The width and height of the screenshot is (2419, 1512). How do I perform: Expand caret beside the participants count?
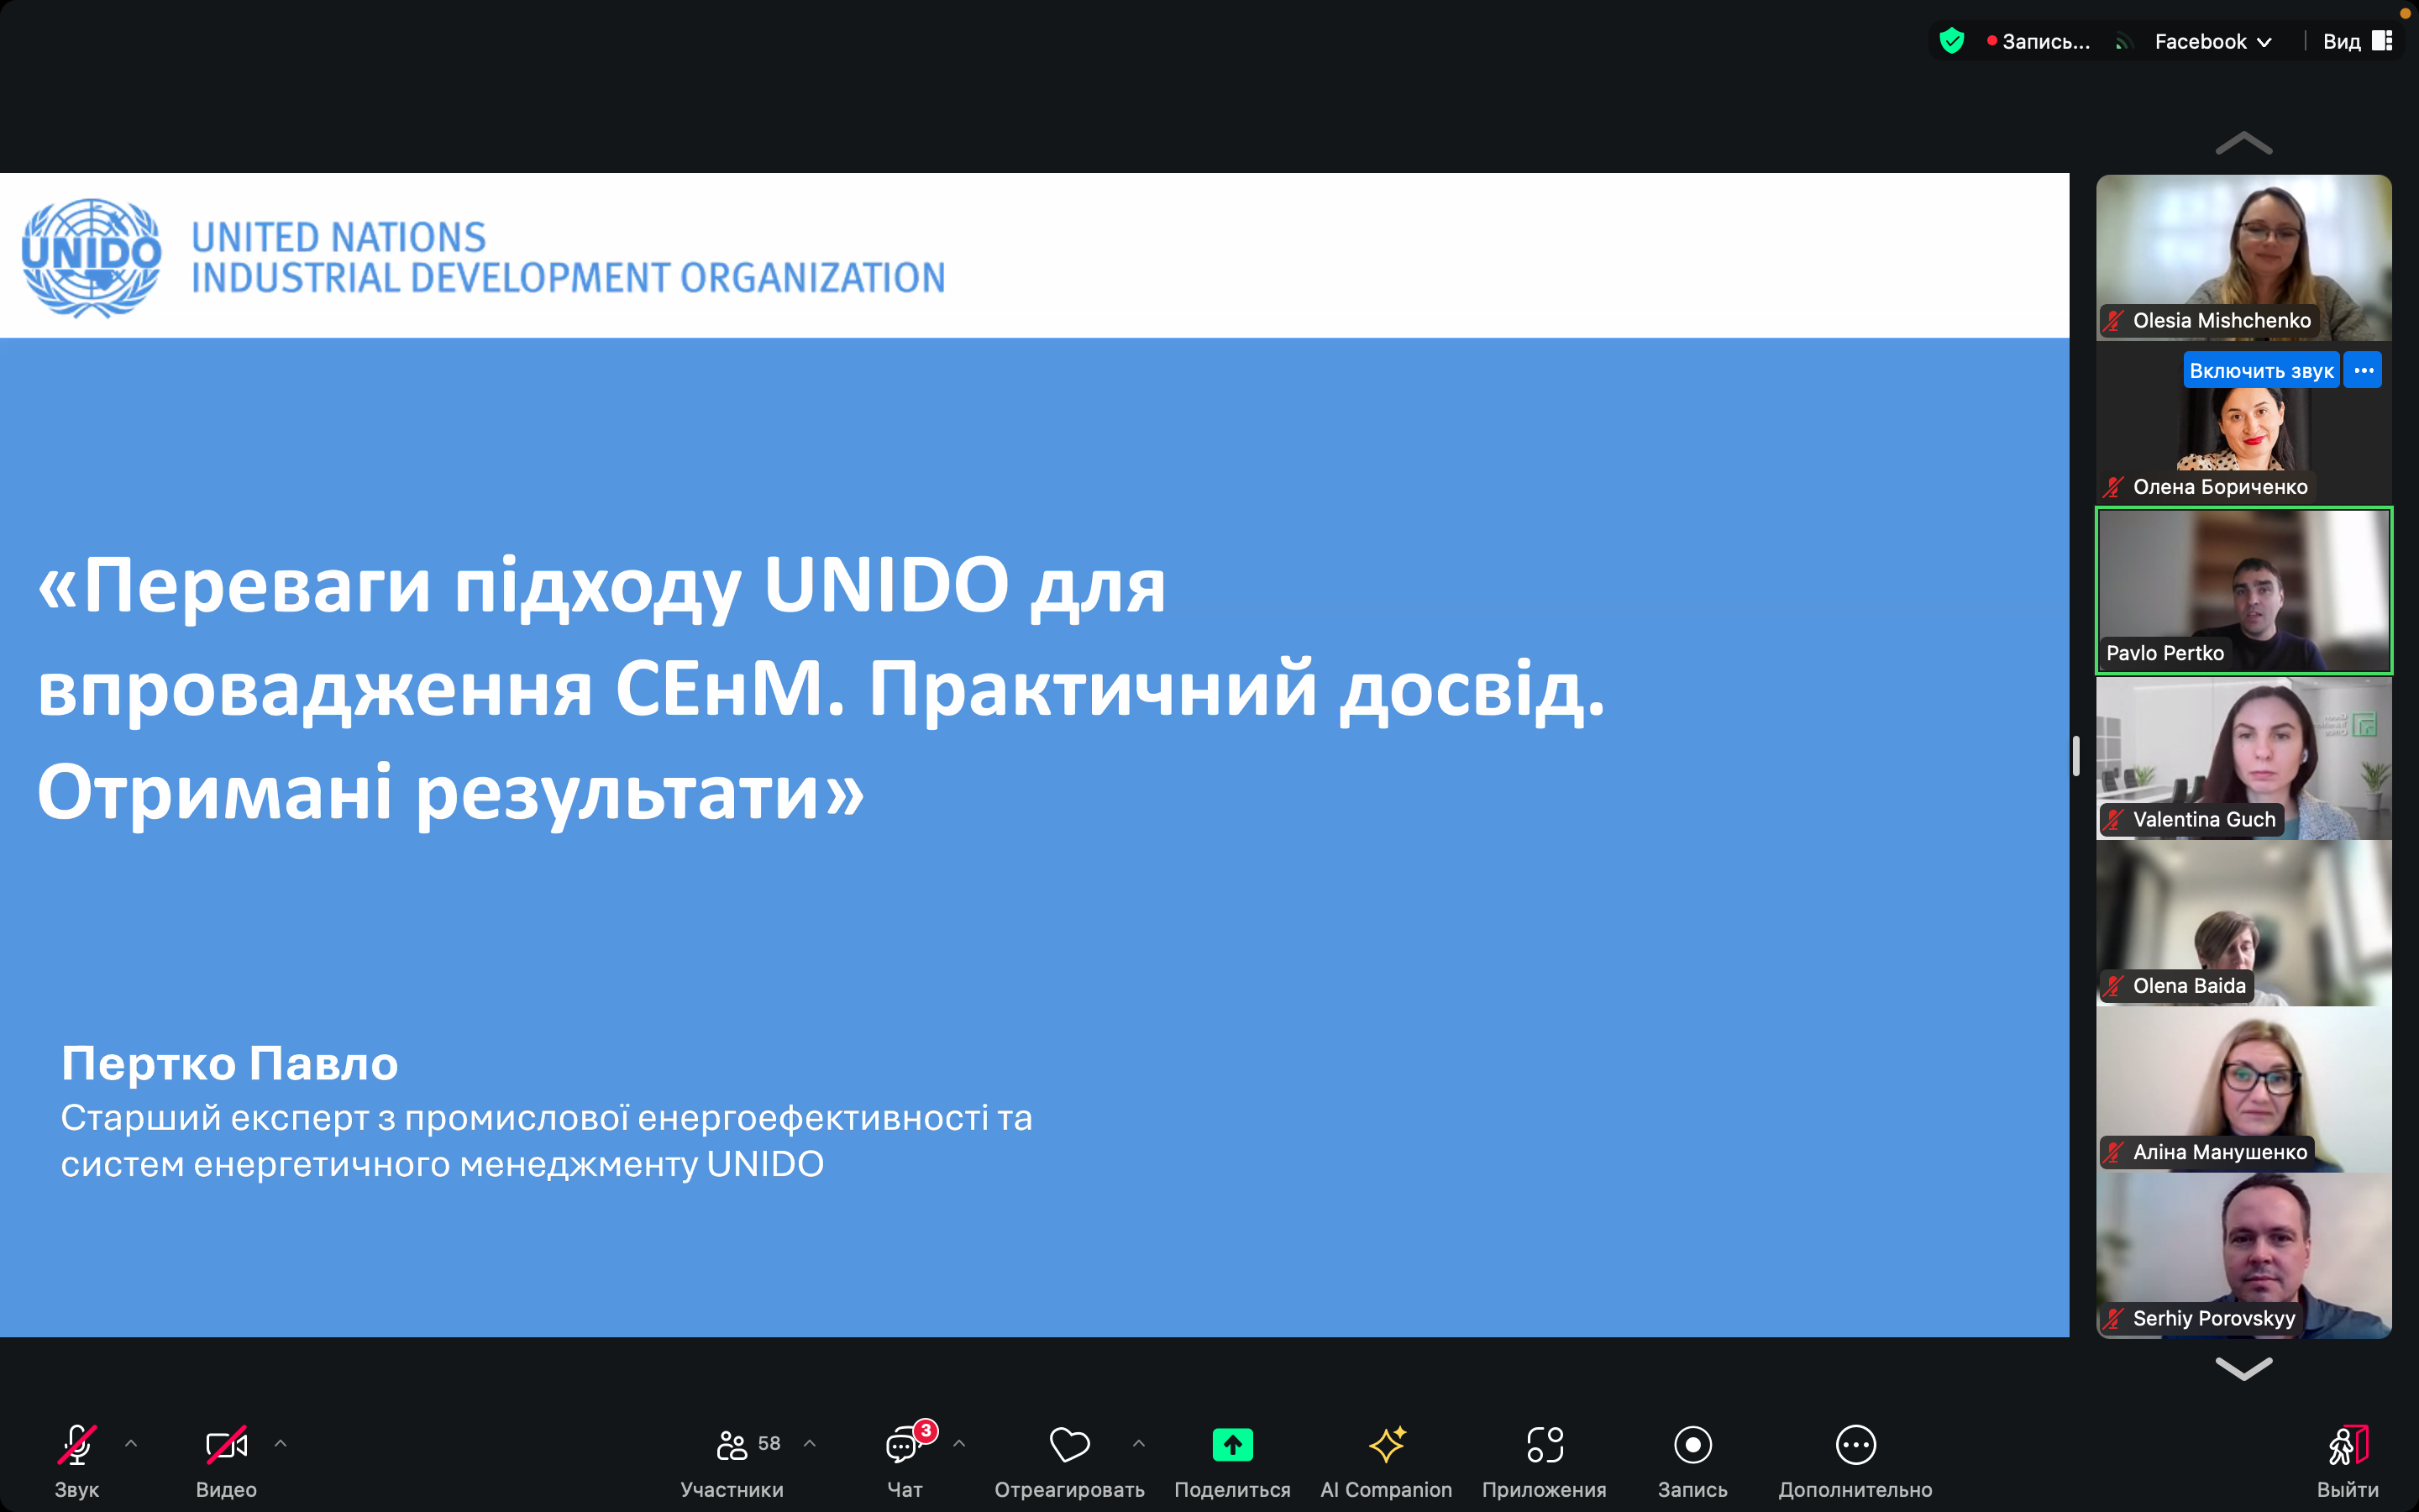[x=810, y=1443]
